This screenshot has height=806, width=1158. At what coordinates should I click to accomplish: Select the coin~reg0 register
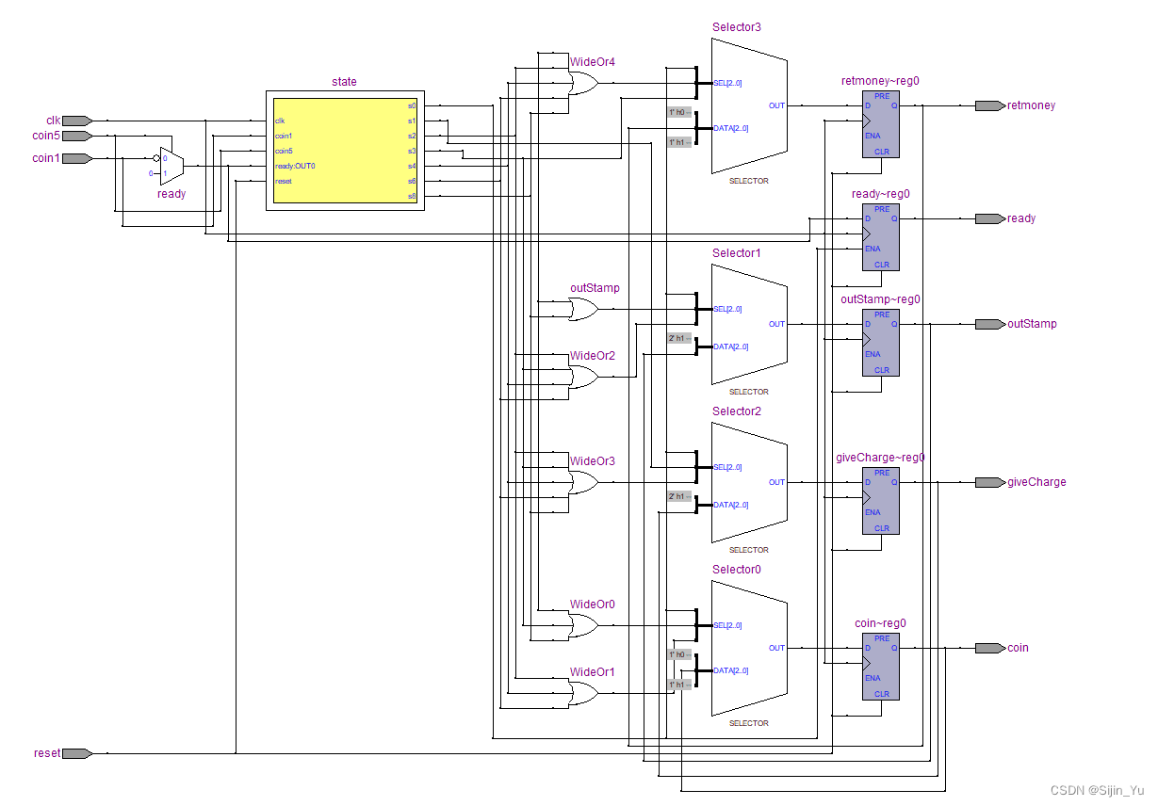coord(881,666)
